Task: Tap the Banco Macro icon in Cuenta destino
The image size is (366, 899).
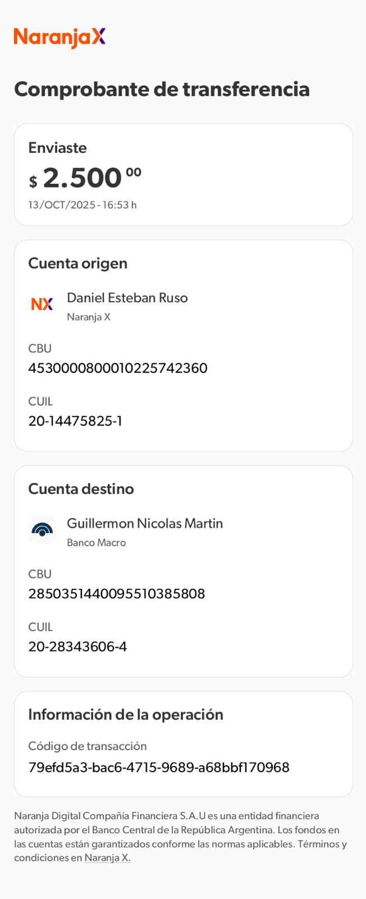Action: tap(42, 530)
